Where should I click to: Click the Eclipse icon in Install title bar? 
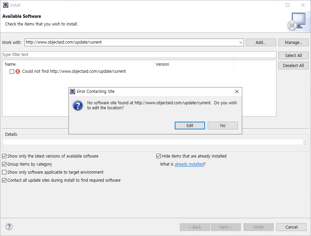(6, 5)
